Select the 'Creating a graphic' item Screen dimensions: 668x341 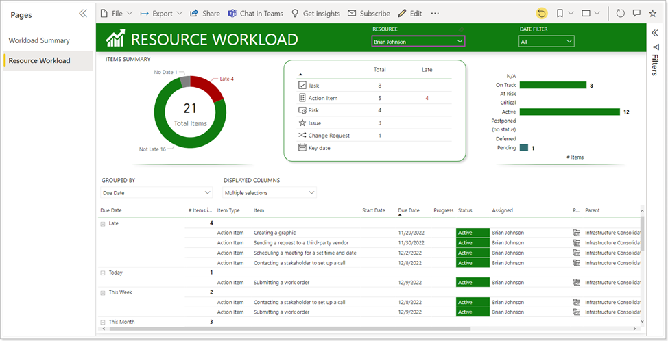pyautogui.click(x=275, y=233)
